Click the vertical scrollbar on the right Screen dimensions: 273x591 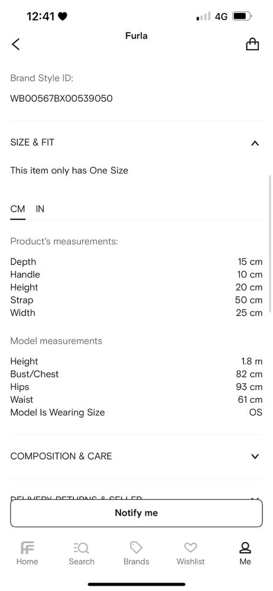coord(269,244)
